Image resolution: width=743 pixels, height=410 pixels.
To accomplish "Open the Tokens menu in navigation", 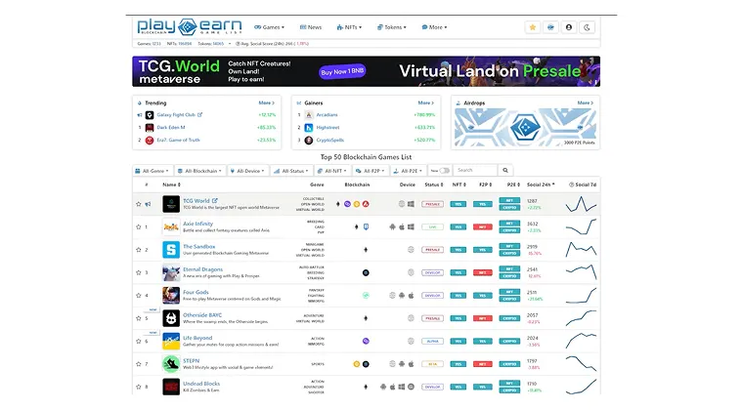I will tap(395, 27).
